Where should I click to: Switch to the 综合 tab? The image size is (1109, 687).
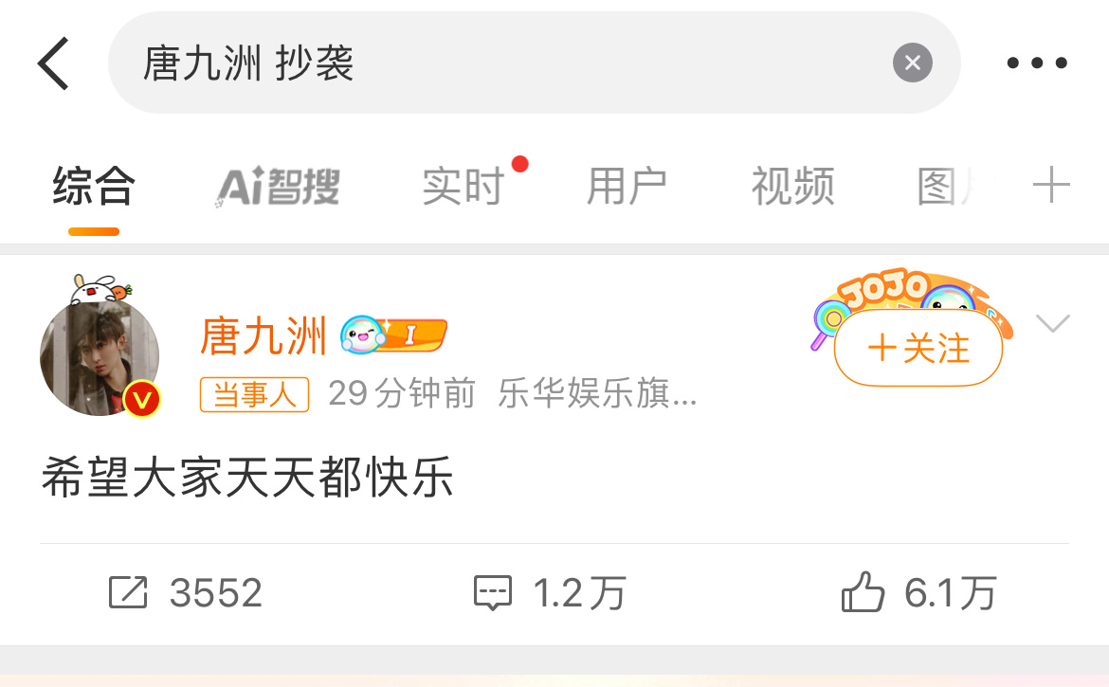pyautogui.click(x=93, y=187)
